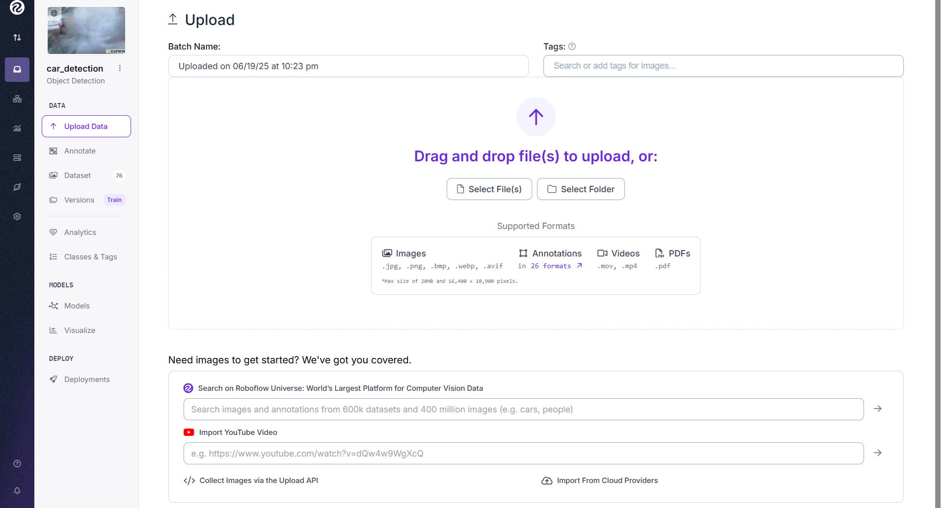The height and width of the screenshot is (508, 942).
Task: Click Import From Cloud Providers
Action: click(x=607, y=481)
